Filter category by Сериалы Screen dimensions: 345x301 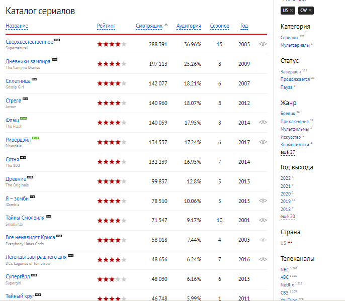[289, 38]
